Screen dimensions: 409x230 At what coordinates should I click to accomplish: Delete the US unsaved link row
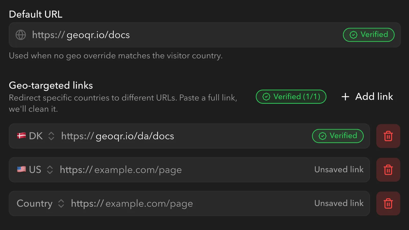[x=388, y=170]
